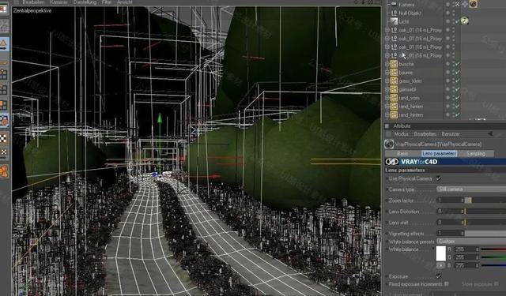Open the White balance presets dropdown
Screen dimensions: 506x296
[471, 241]
